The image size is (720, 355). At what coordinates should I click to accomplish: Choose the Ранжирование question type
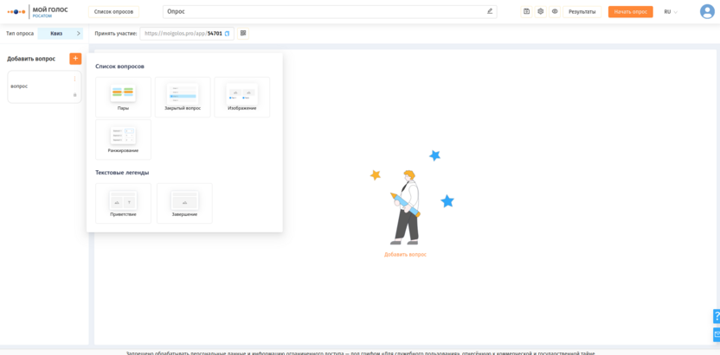123,140
